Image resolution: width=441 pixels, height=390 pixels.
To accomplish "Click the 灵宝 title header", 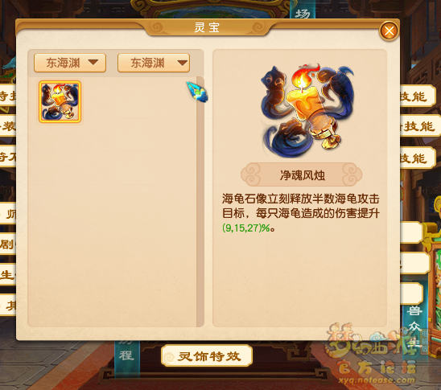I will tap(207, 27).
